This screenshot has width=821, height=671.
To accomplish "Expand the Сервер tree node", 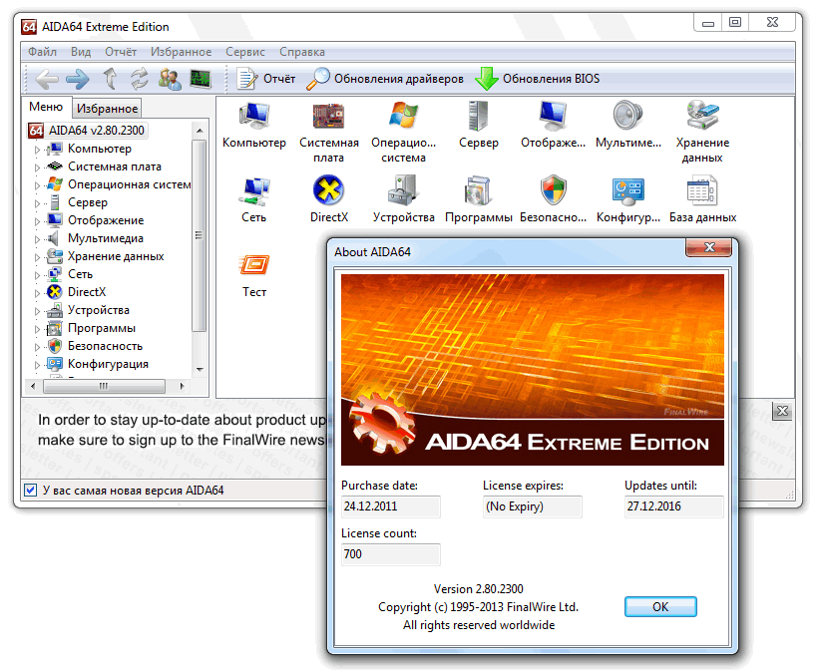I will (37, 203).
